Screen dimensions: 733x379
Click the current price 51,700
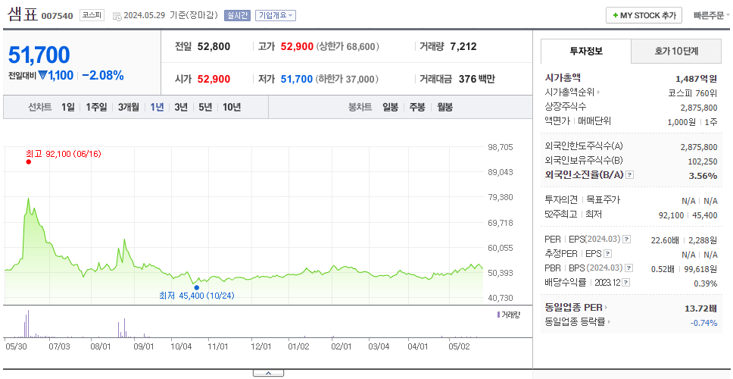click(39, 55)
